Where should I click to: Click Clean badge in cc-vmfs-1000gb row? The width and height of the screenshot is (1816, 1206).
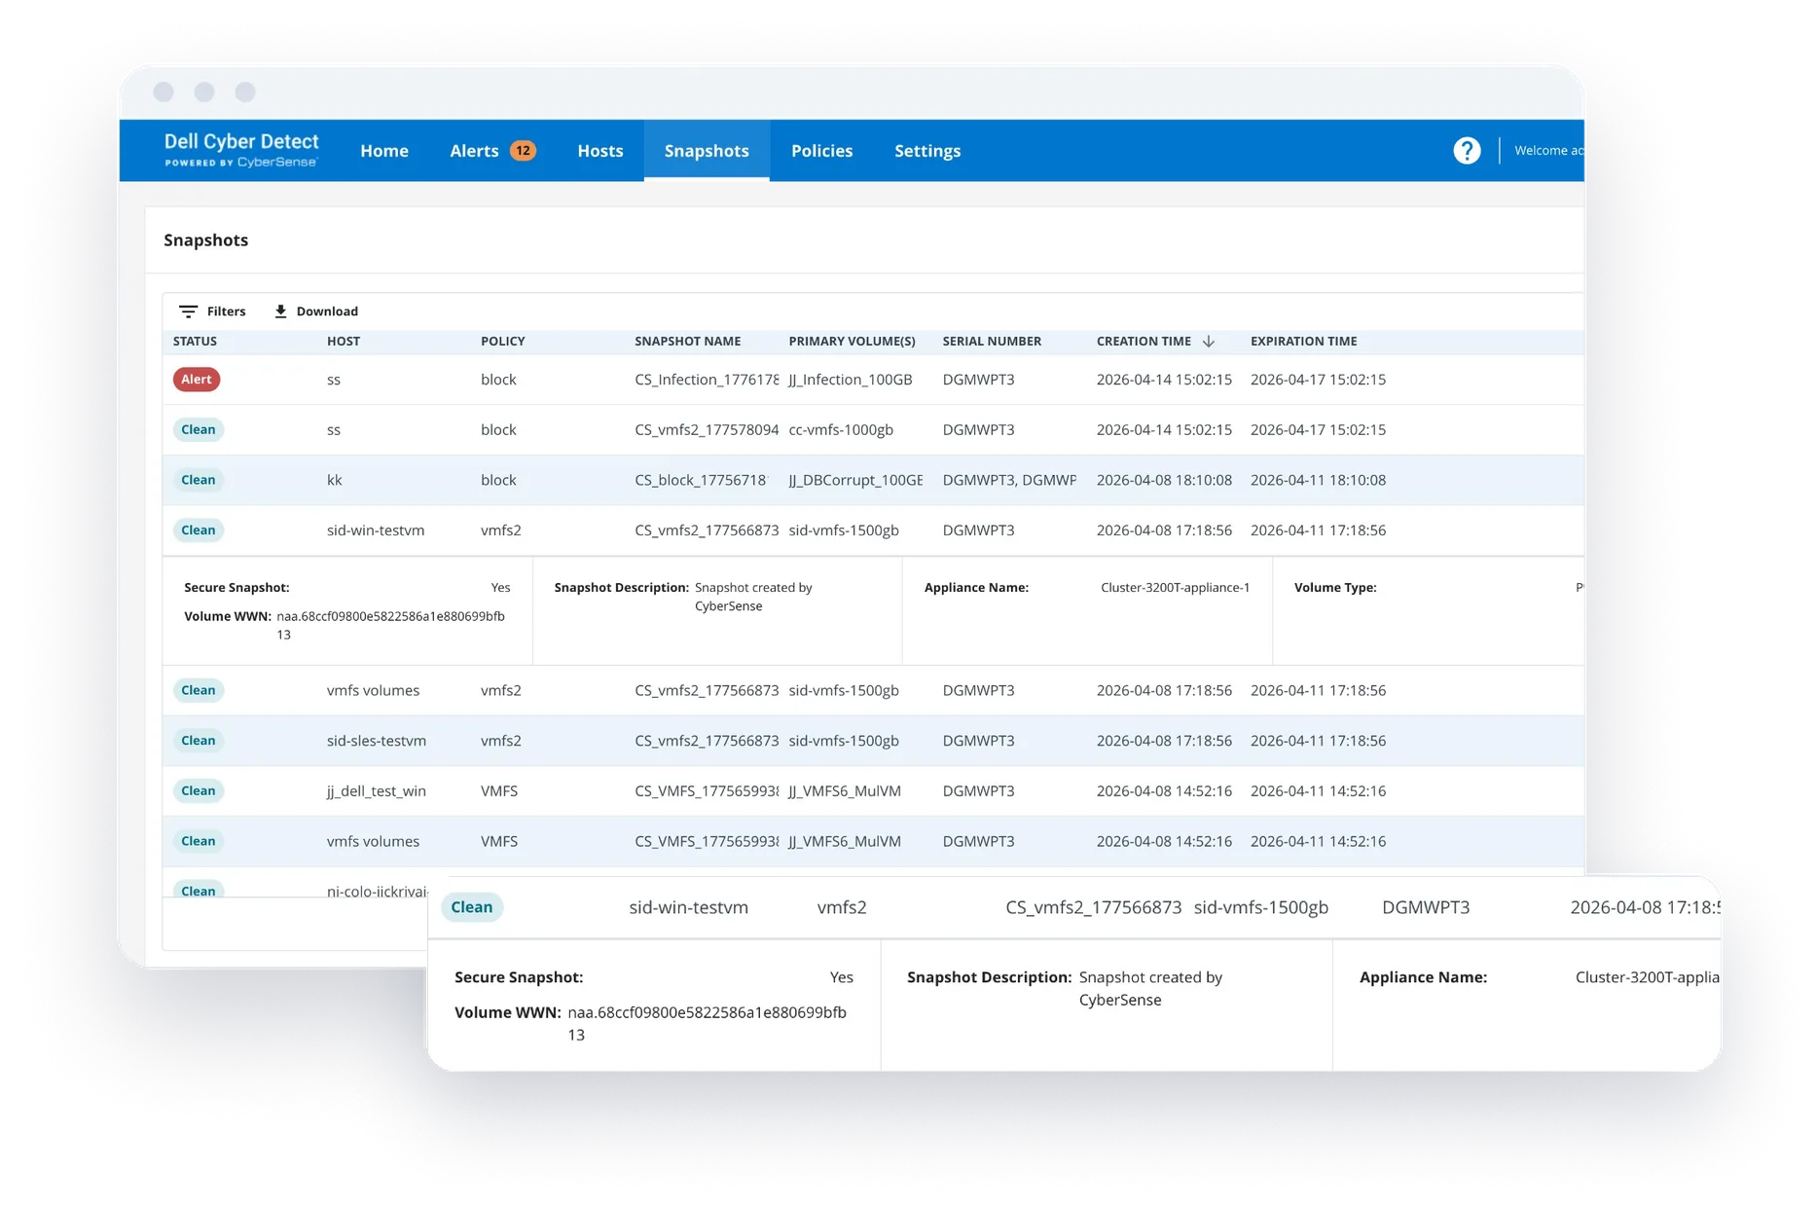point(199,430)
